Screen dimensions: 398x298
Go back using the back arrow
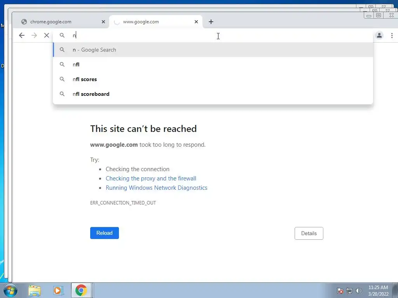22,35
